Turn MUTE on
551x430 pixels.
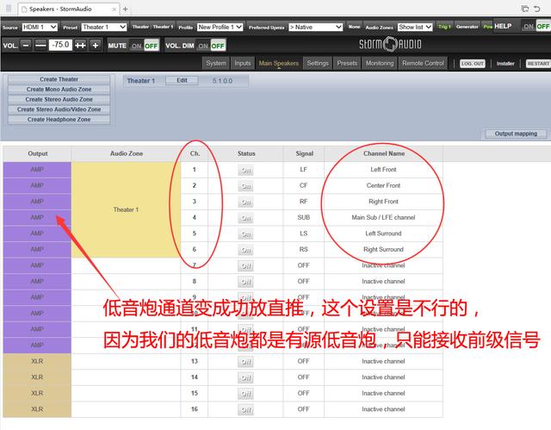click(136, 46)
